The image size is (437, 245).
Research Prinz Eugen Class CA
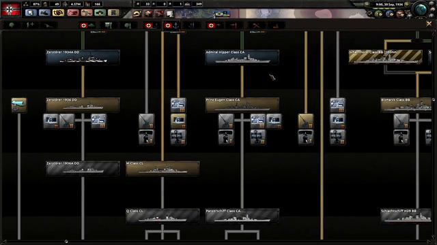[242, 105]
